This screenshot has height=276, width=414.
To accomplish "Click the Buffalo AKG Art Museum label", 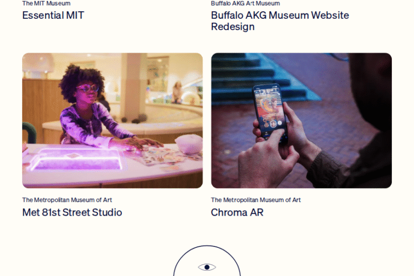I will pos(245,3).
